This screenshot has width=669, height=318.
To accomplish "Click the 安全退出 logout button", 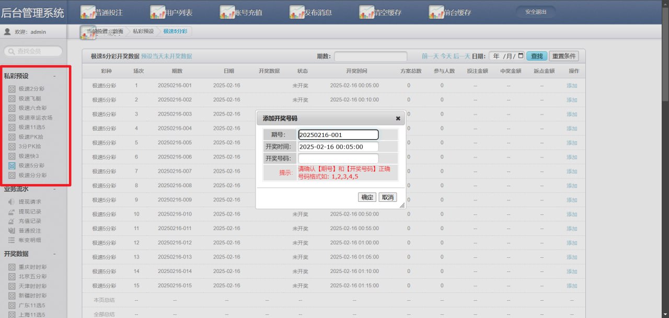I will [535, 12].
